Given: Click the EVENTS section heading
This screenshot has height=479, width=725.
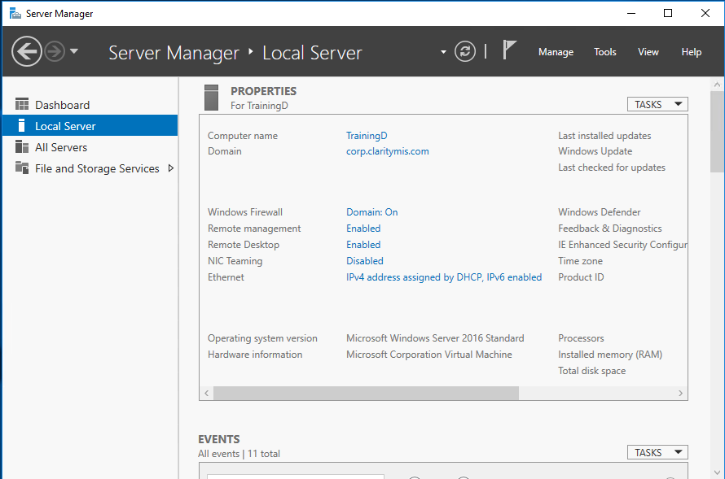Looking at the screenshot, I should coord(219,439).
